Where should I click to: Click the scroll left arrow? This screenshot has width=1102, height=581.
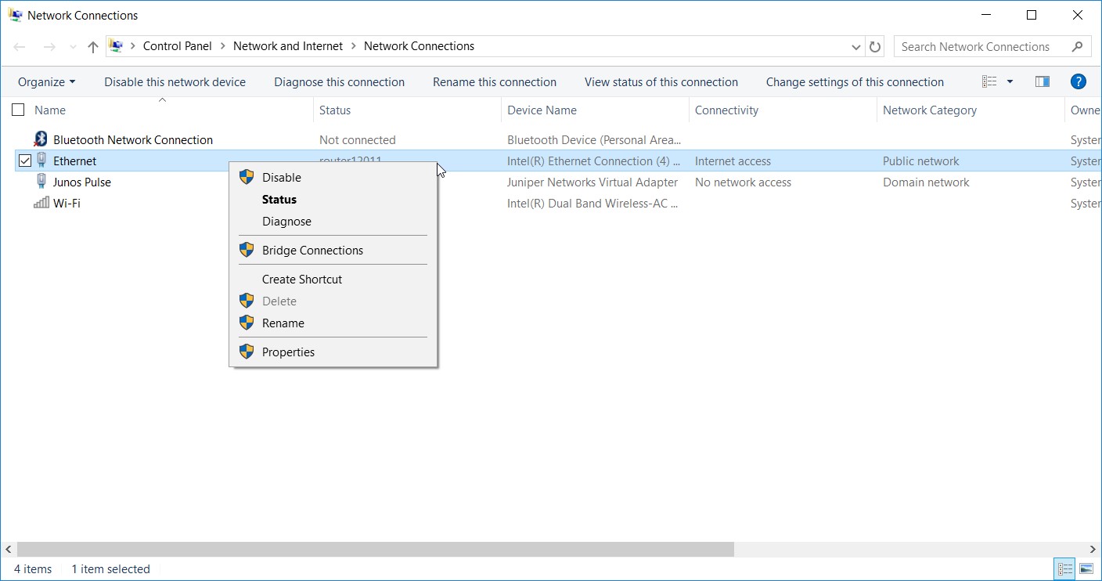pos(8,549)
